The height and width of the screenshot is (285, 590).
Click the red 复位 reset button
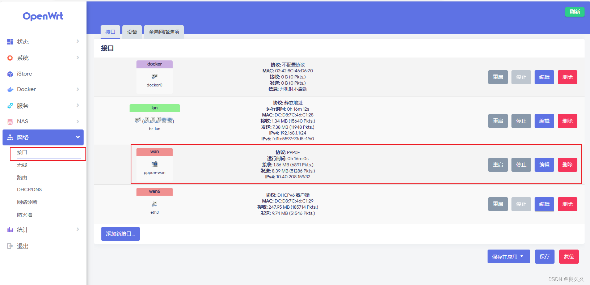[569, 256]
